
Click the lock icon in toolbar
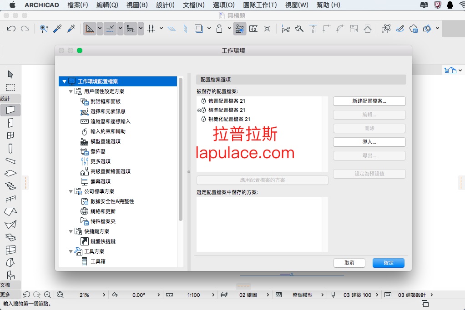[219, 29]
